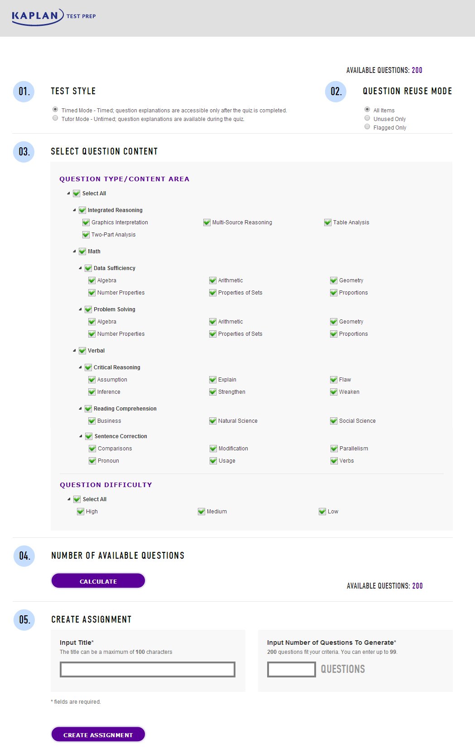Collapse the Math section arrow
The height and width of the screenshot is (749, 475).
[75, 251]
